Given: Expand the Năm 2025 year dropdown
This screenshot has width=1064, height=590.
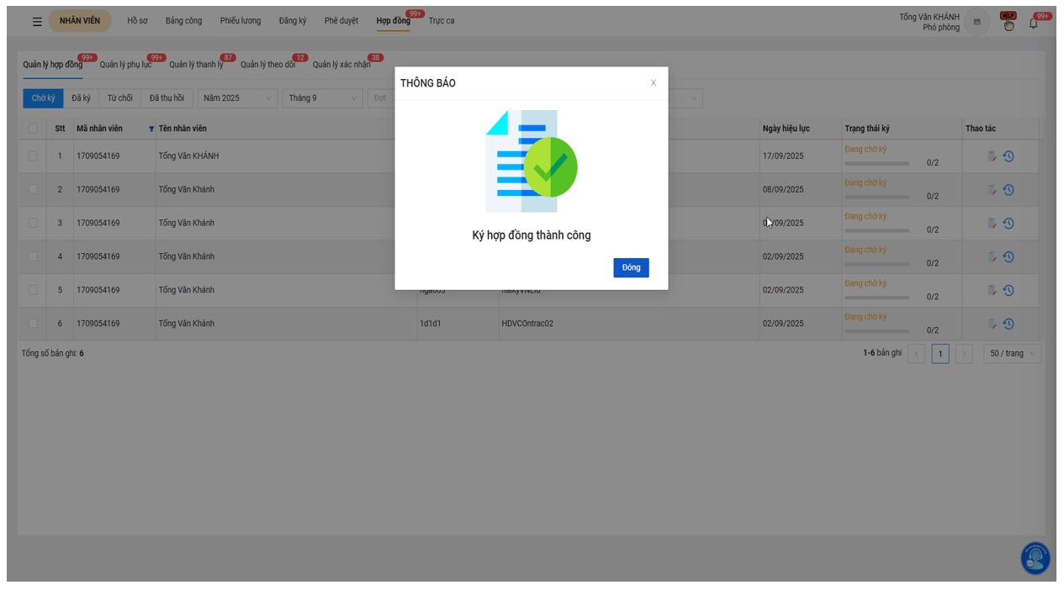Looking at the screenshot, I should (x=237, y=98).
